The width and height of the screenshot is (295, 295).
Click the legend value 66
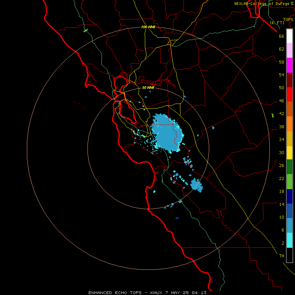[282, 36]
